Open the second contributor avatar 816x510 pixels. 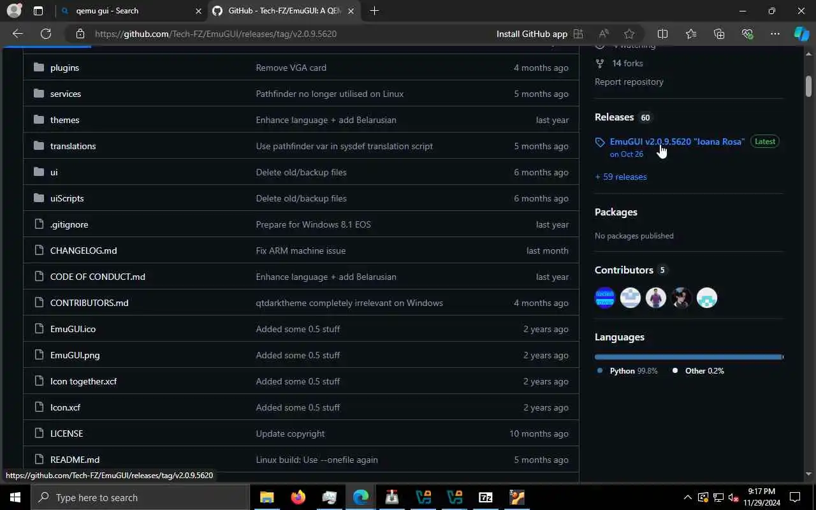pyautogui.click(x=630, y=298)
